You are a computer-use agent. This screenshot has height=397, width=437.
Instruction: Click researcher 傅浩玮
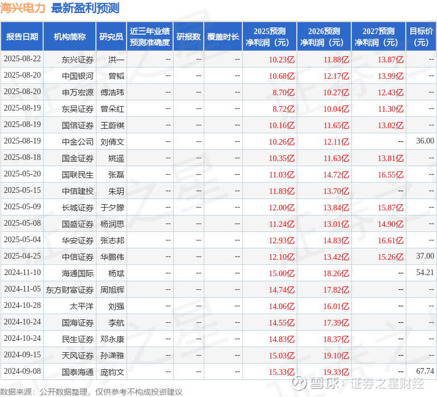click(x=112, y=92)
